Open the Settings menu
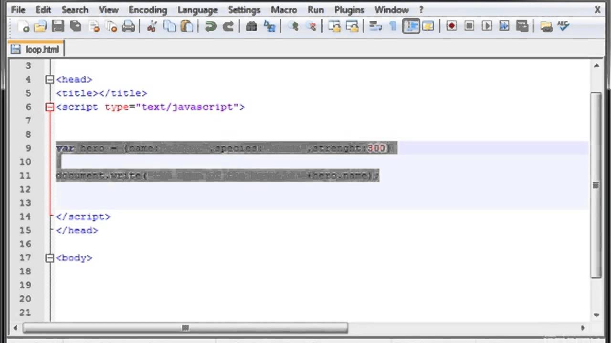 pyautogui.click(x=245, y=10)
